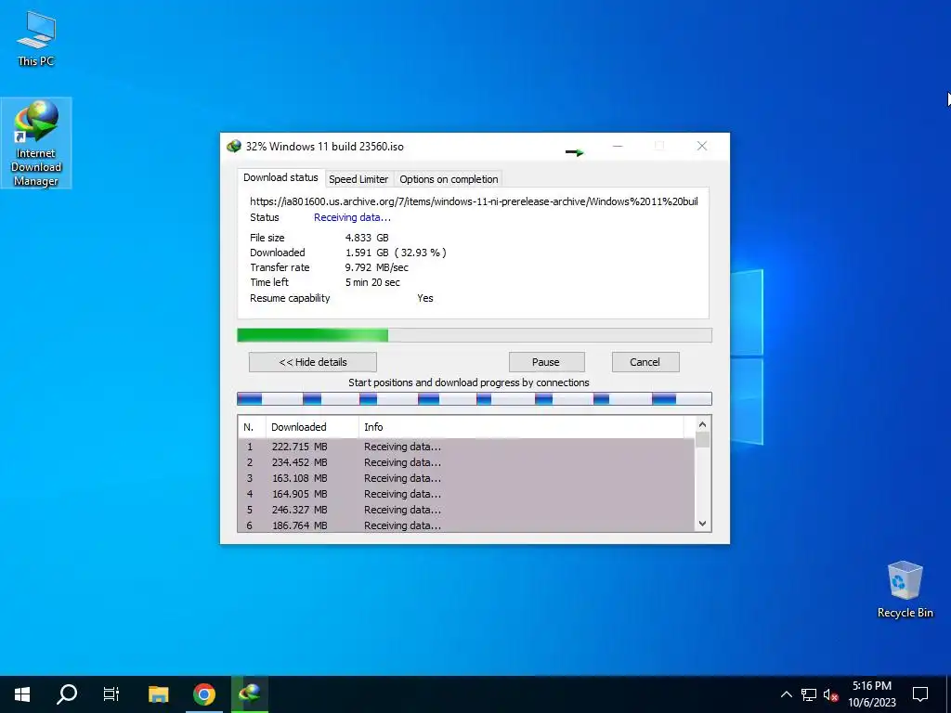951x713 pixels.
Task: Click the Downloaded column header
Action: (312, 427)
